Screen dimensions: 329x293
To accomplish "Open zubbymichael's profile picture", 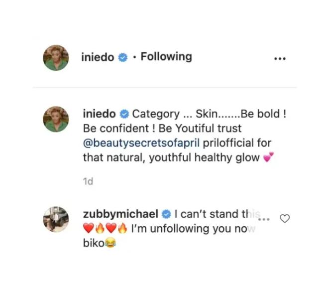I will point(56,219).
